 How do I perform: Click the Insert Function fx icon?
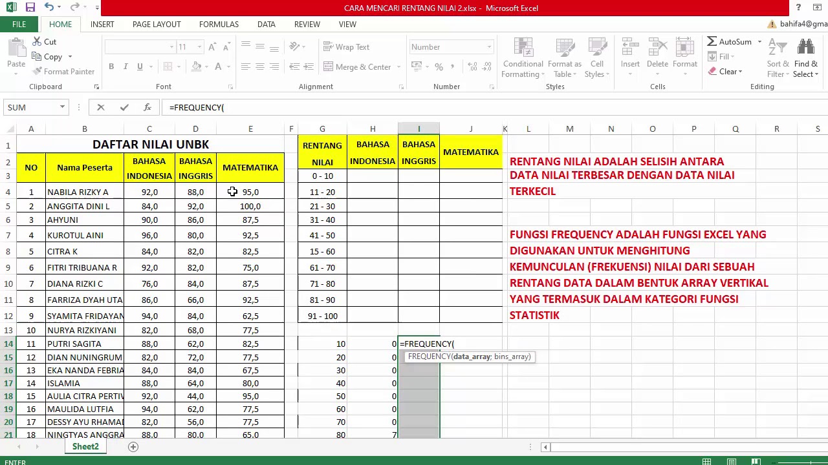(x=147, y=107)
